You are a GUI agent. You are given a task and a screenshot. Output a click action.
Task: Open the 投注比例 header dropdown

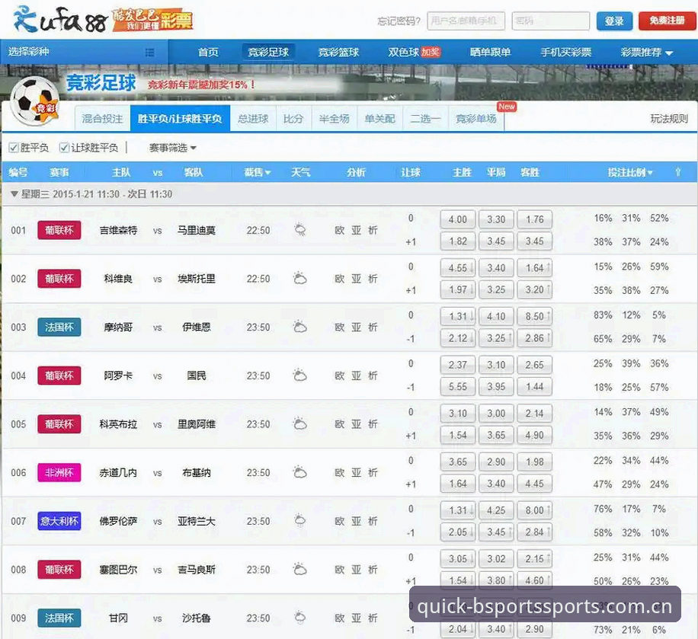pos(631,172)
